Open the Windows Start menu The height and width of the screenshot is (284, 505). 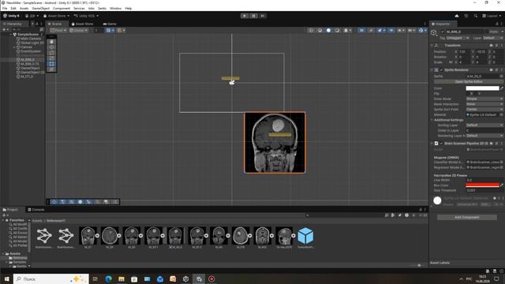pyautogui.click(x=6, y=278)
